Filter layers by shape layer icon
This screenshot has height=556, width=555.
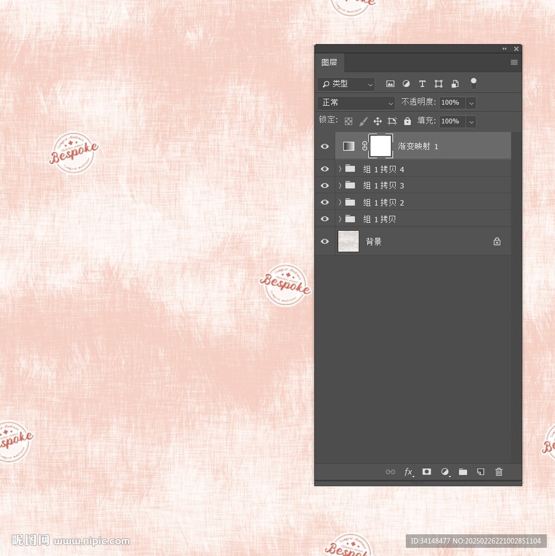pyautogui.click(x=438, y=84)
